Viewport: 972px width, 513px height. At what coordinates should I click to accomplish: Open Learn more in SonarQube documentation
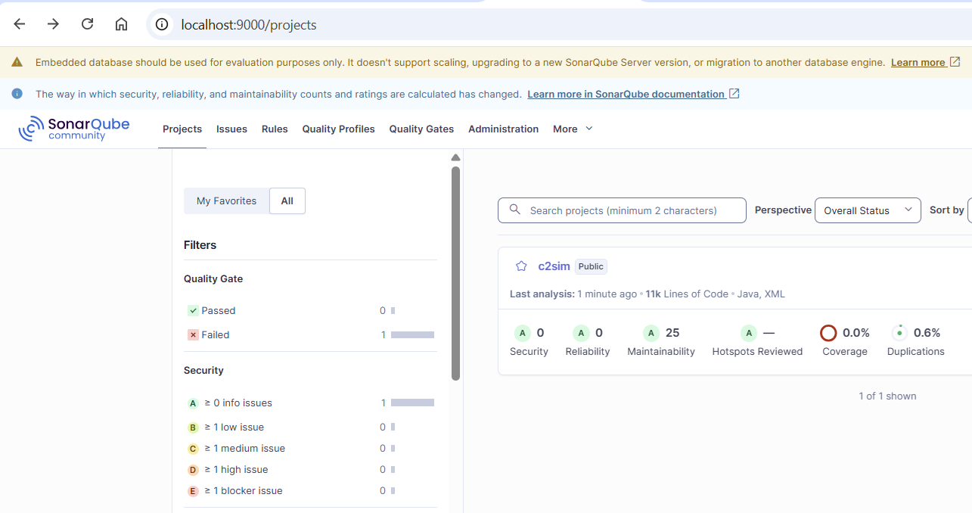pyautogui.click(x=626, y=95)
